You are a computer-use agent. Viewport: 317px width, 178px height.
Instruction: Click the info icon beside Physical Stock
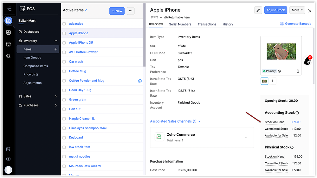pyautogui.click(x=292, y=147)
